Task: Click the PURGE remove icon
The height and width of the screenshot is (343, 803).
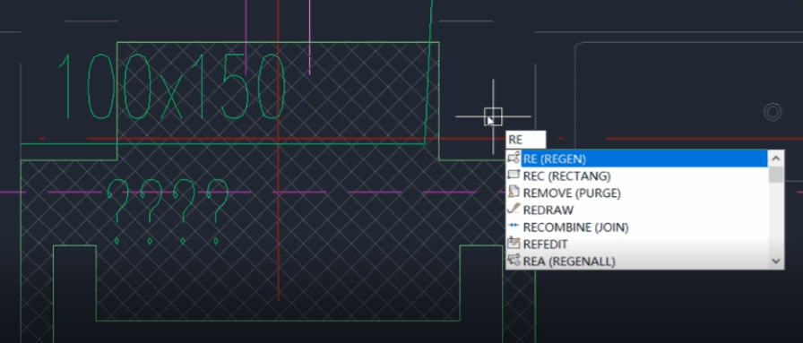Action: pos(514,193)
